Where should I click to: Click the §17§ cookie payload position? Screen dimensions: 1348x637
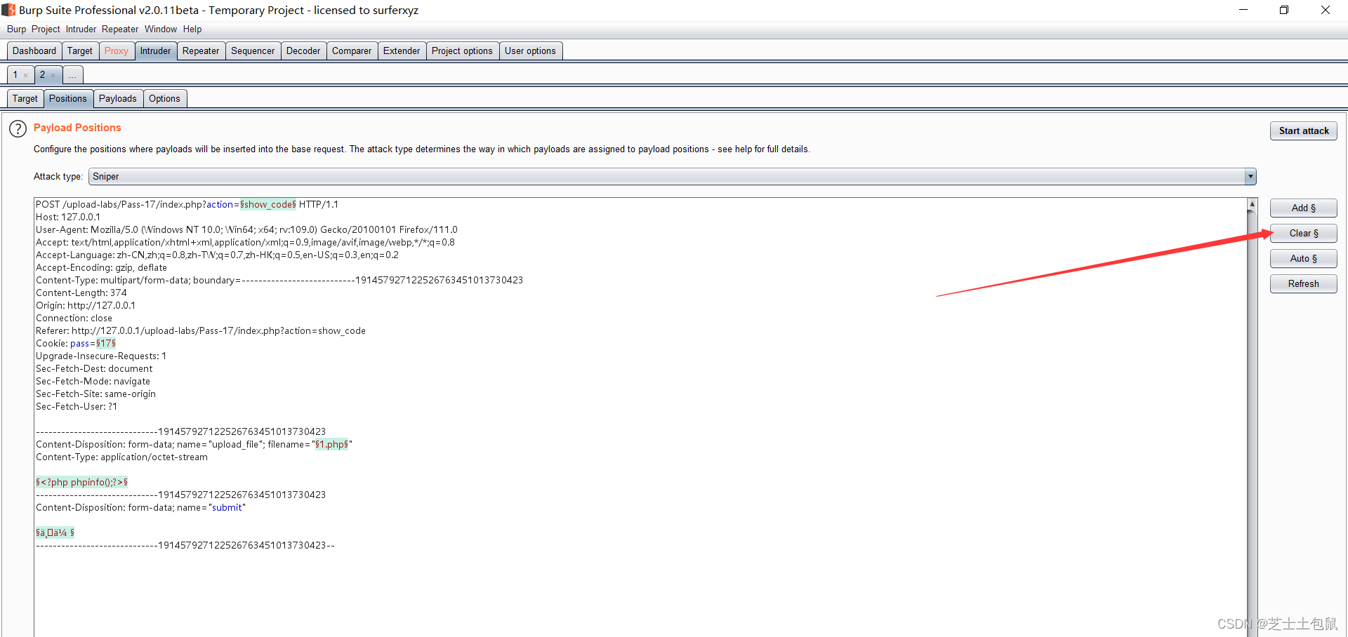point(106,343)
